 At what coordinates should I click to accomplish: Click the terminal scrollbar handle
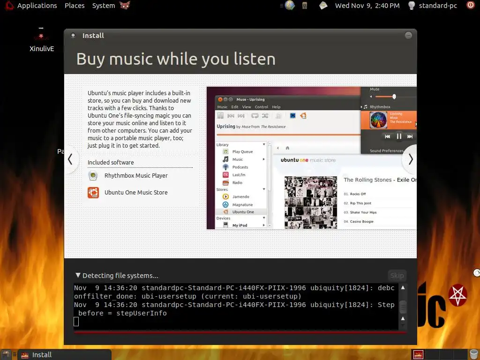point(403,307)
